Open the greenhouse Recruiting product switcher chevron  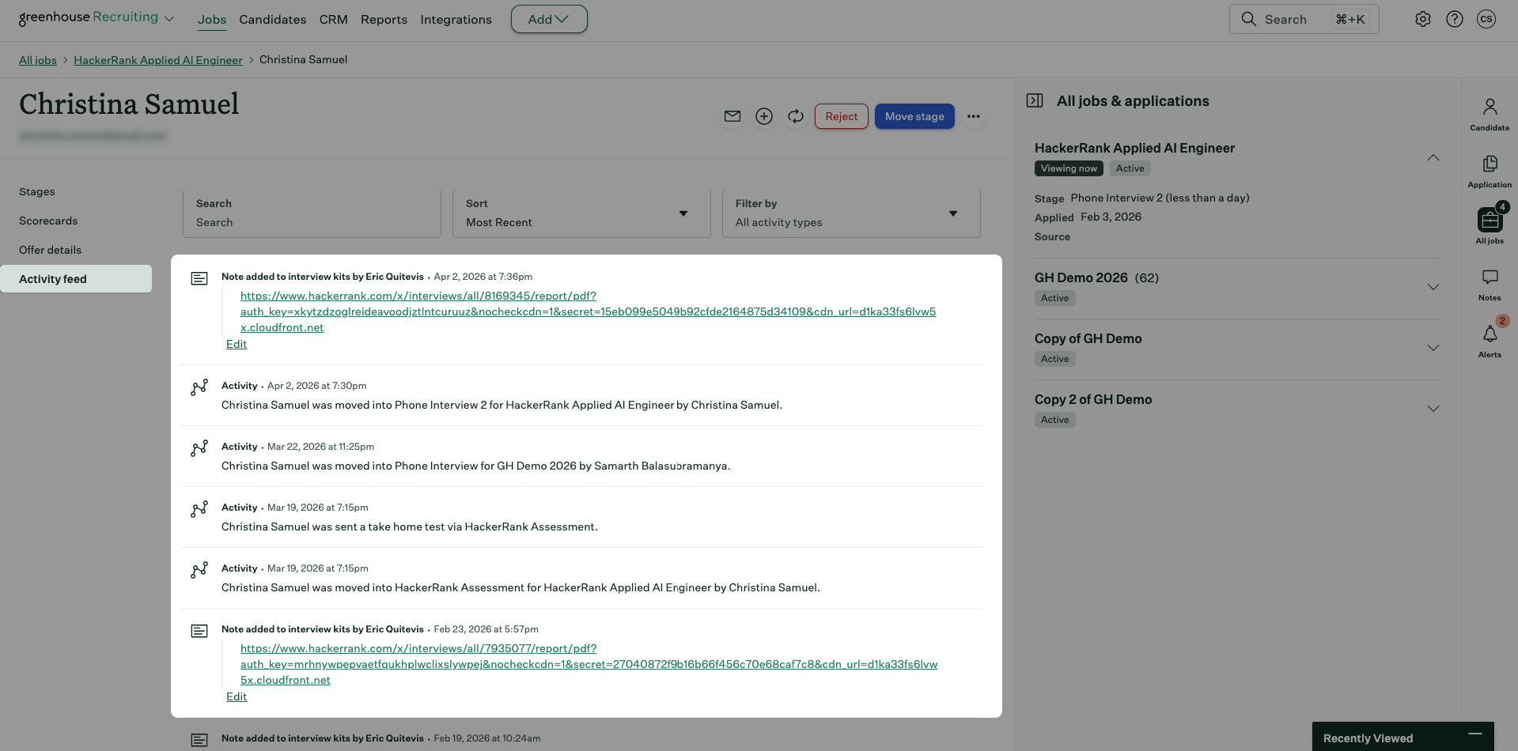[169, 19]
